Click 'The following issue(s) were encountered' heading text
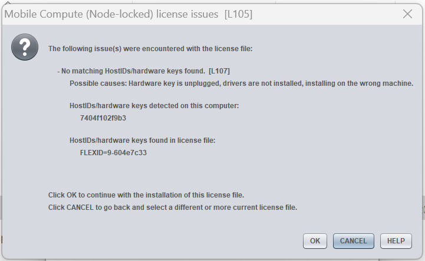The width and height of the screenshot is (425, 261). 150,48
